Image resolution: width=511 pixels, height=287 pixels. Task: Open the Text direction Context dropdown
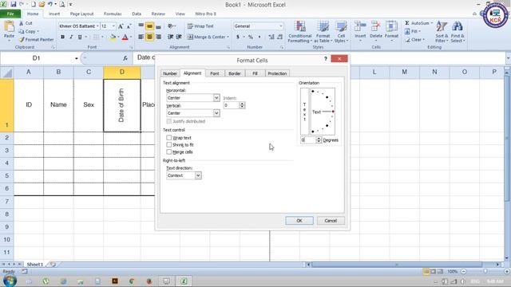coord(198,175)
